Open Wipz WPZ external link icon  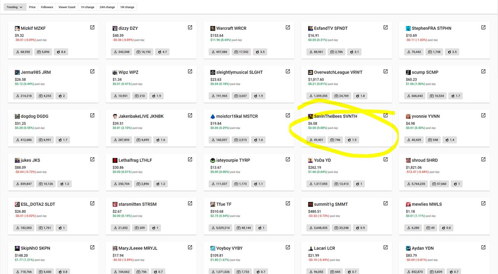[x=190, y=71]
